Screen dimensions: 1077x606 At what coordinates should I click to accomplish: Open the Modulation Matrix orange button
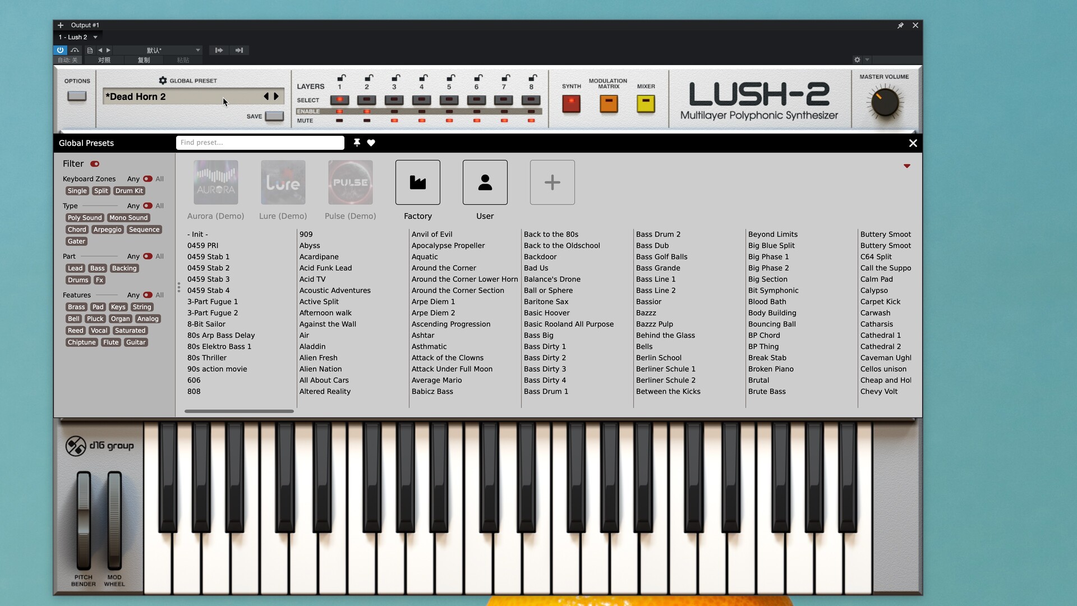(x=609, y=104)
